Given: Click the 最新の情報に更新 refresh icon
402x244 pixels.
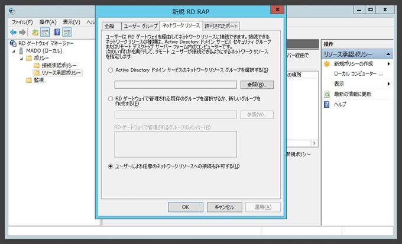Looking at the screenshot, I should 327,94.
